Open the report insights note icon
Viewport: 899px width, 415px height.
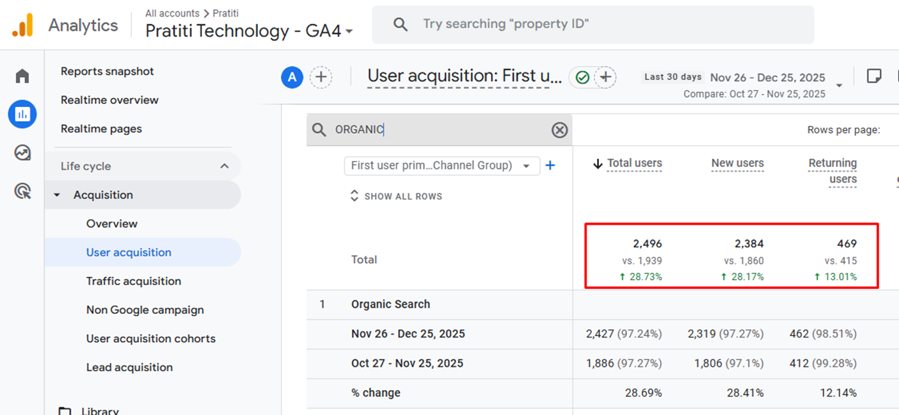pyautogui.click(x=873, y=76)
